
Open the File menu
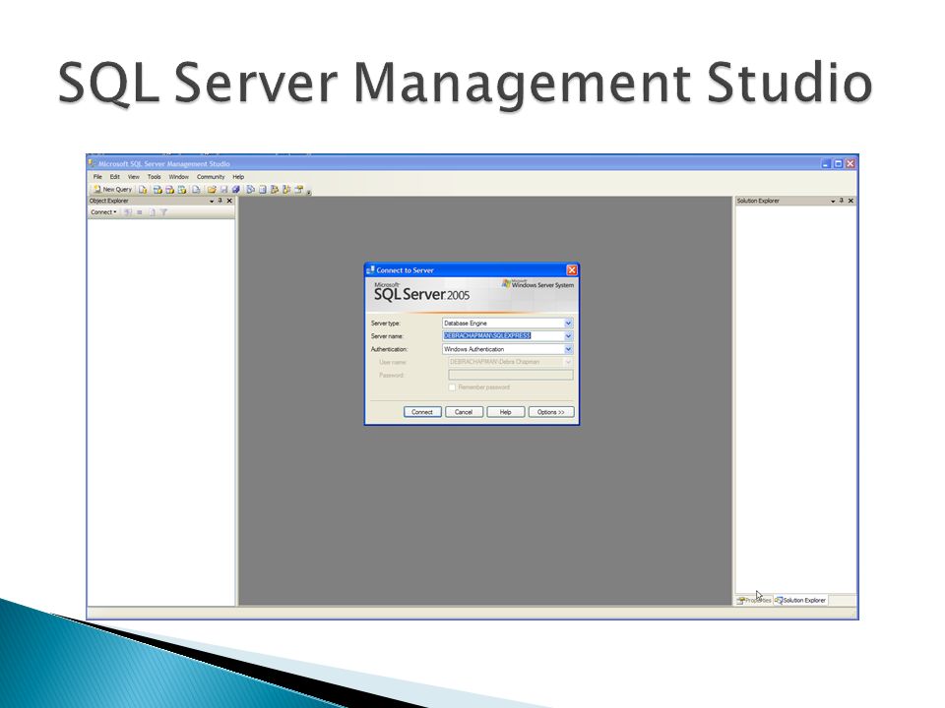click(x=97, y=177)
